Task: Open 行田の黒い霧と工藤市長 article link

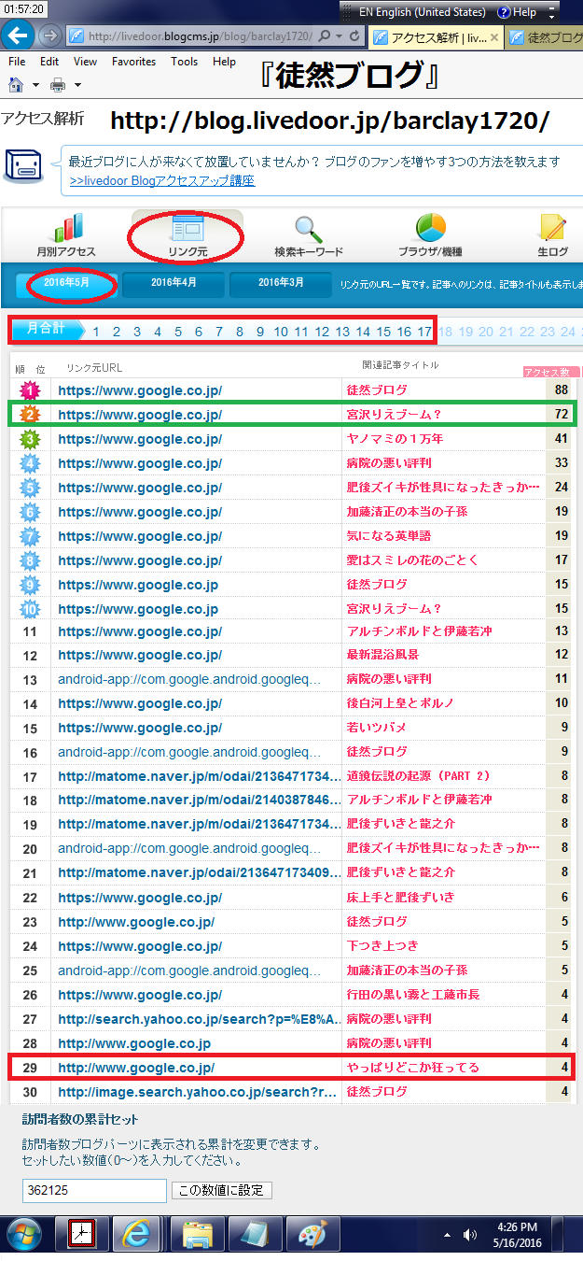Action: tap(412, 994)
